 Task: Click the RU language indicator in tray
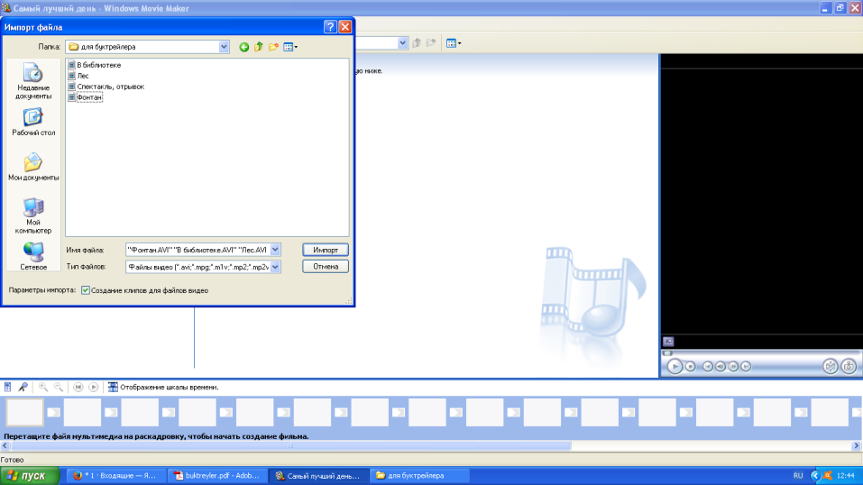(x=798, y=476)
